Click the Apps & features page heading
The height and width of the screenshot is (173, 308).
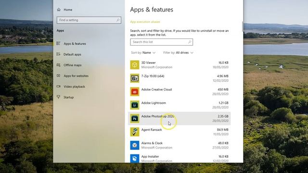(152, 10)
